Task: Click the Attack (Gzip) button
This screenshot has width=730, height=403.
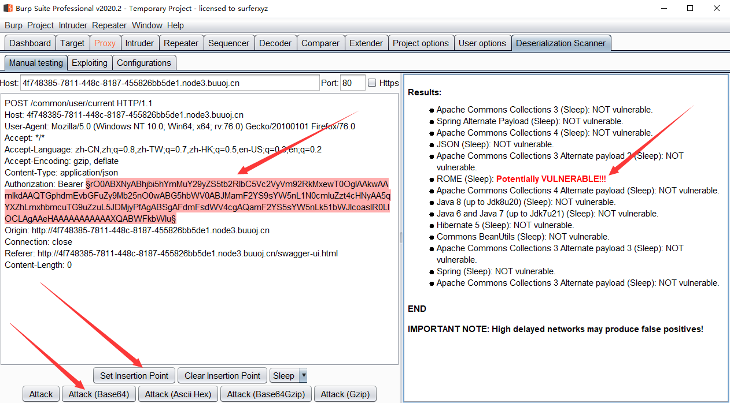Action: [345, 394]
